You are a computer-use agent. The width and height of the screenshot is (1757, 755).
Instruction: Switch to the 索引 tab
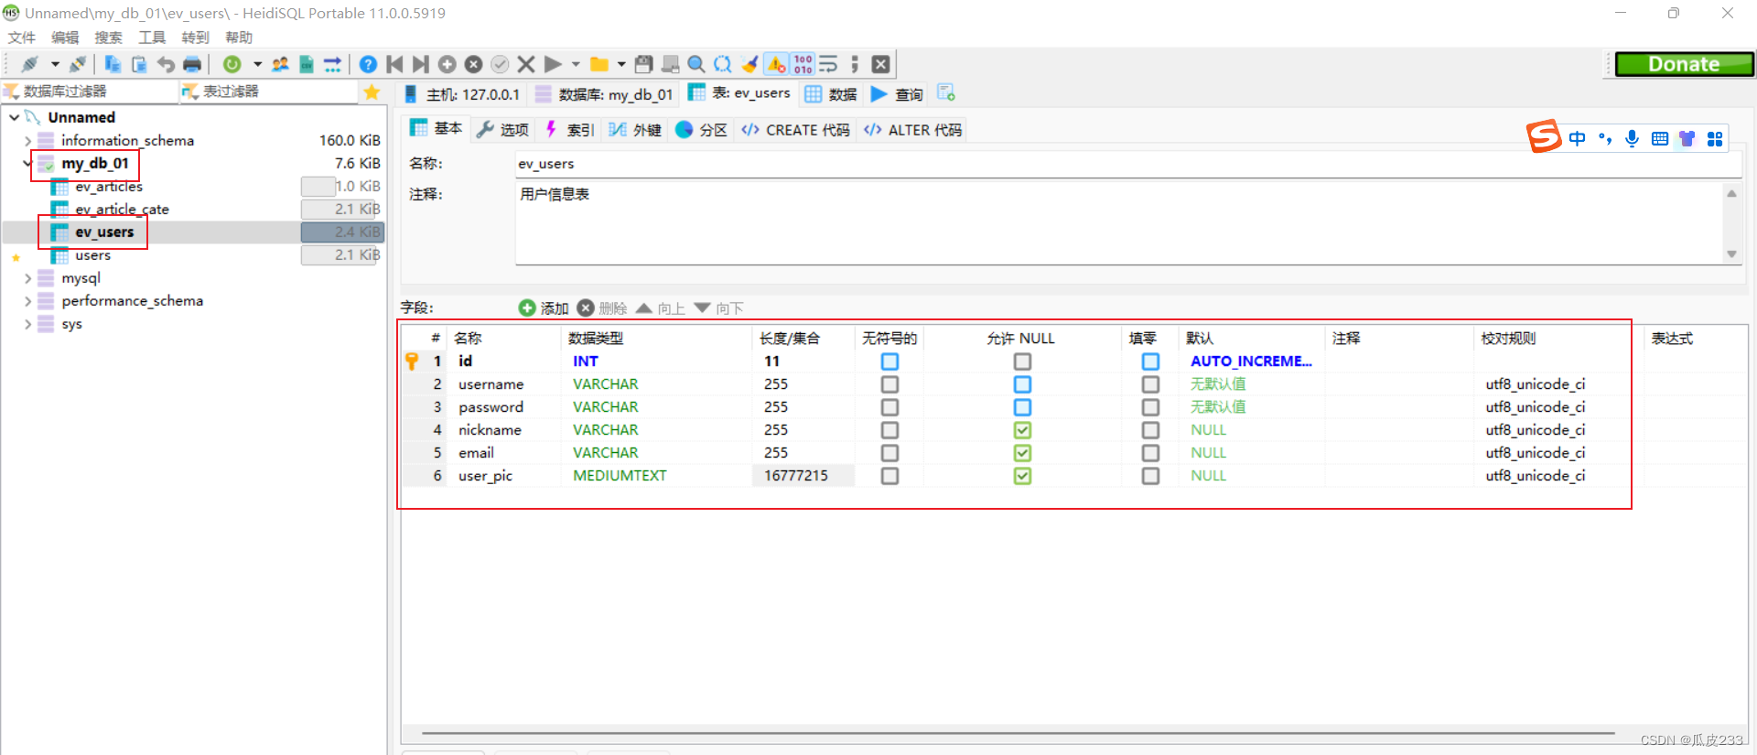pos(570,130)
